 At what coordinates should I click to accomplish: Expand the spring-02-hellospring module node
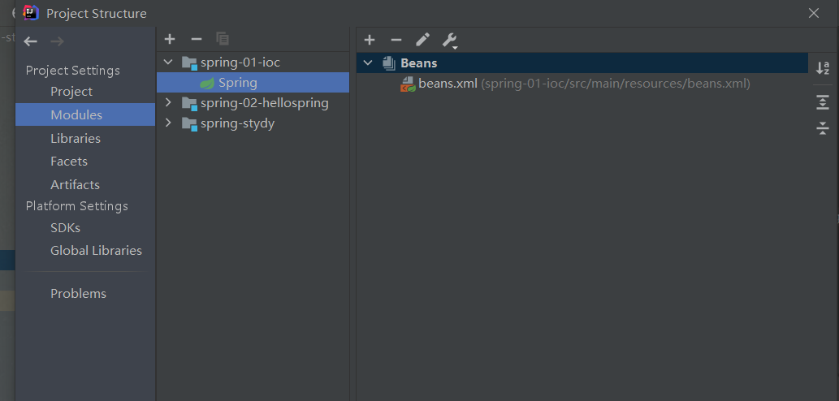click(168, 102)
